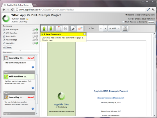Image resolution: width=157 pixels, height=118 pixels.
Task: Click the eyedropper extension icon in browser toolbar
Action: (148, 10)
